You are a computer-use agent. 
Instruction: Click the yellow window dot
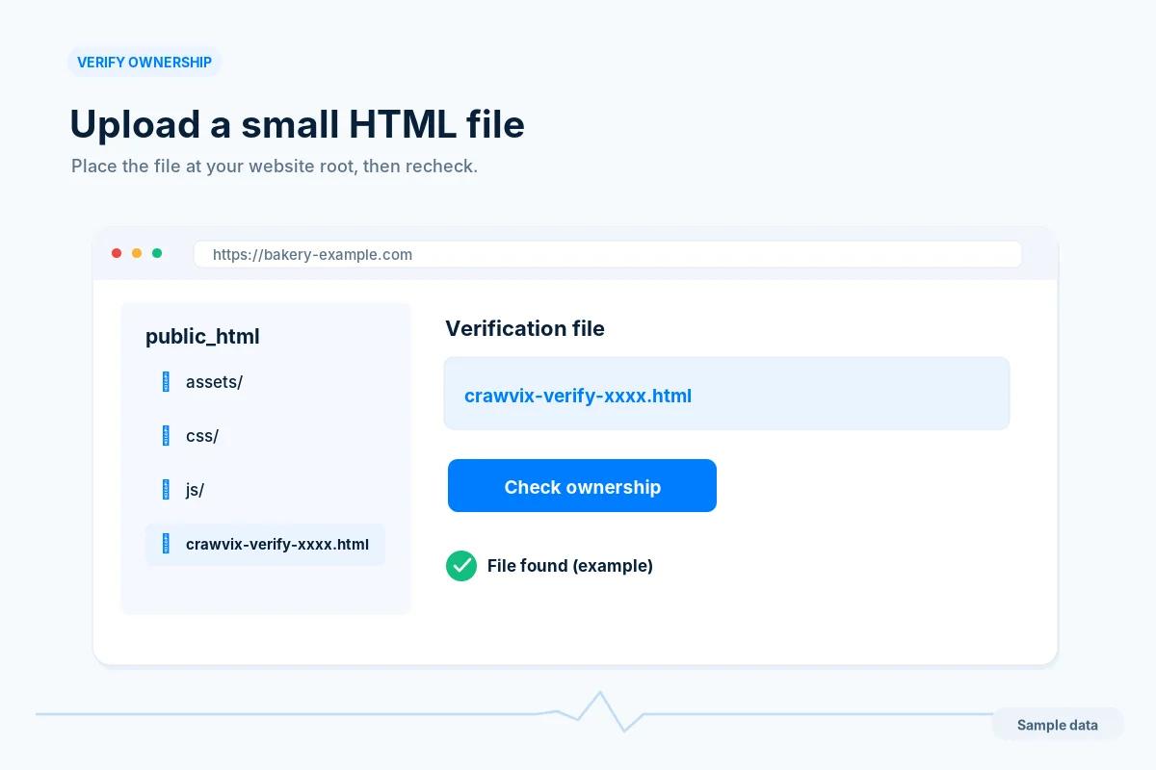[137, 253]
